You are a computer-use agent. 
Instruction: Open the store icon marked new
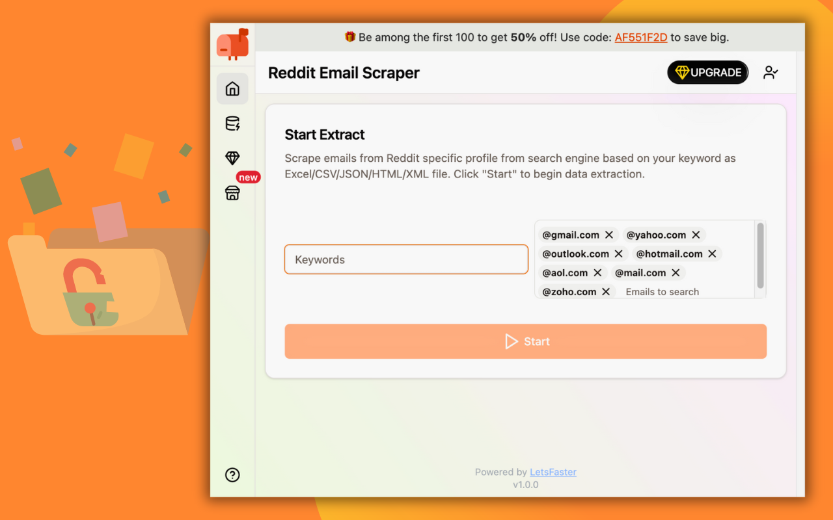click(x=232, y=193)
